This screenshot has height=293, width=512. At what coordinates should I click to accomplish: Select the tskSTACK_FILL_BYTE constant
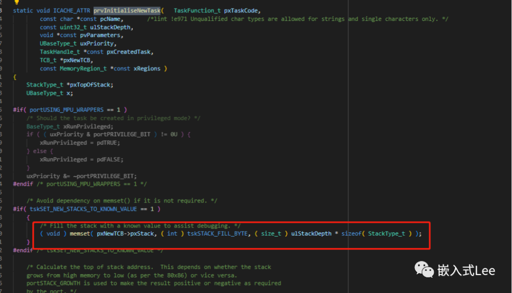coord(217,234)
